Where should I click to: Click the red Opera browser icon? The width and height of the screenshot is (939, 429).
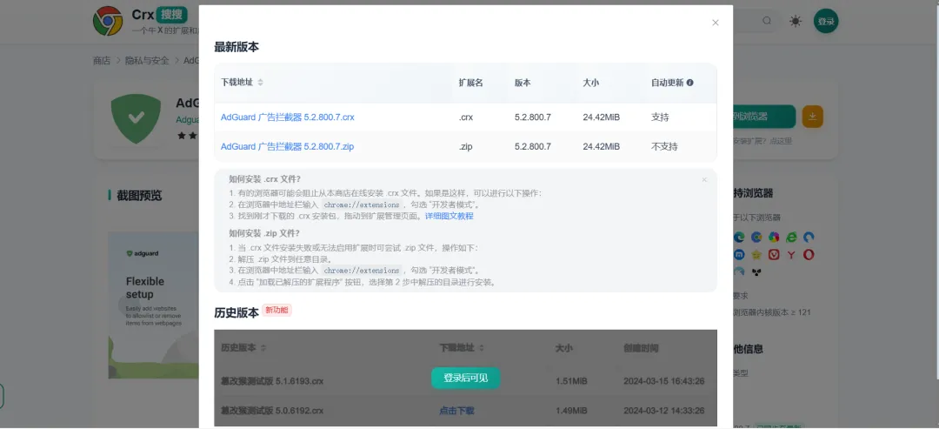coord(809,255)
